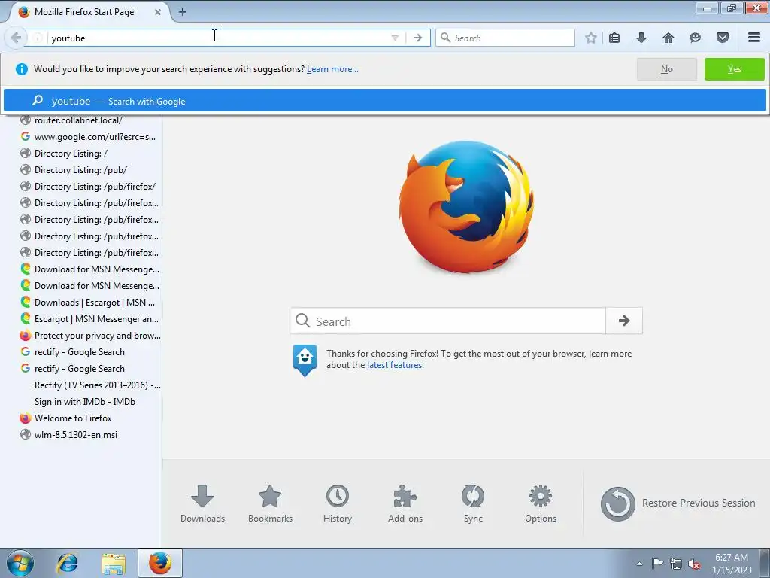Click the site identity info icon

pyautogui.click(x=38, y=38)
